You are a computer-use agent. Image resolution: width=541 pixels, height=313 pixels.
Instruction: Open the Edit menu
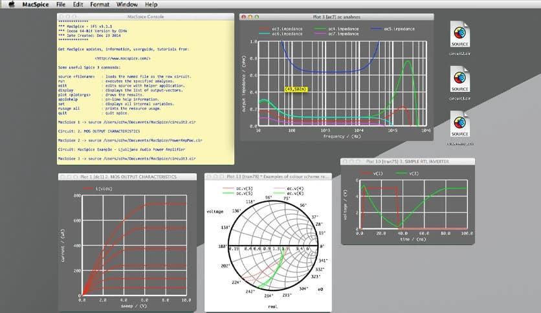[78, 5]
